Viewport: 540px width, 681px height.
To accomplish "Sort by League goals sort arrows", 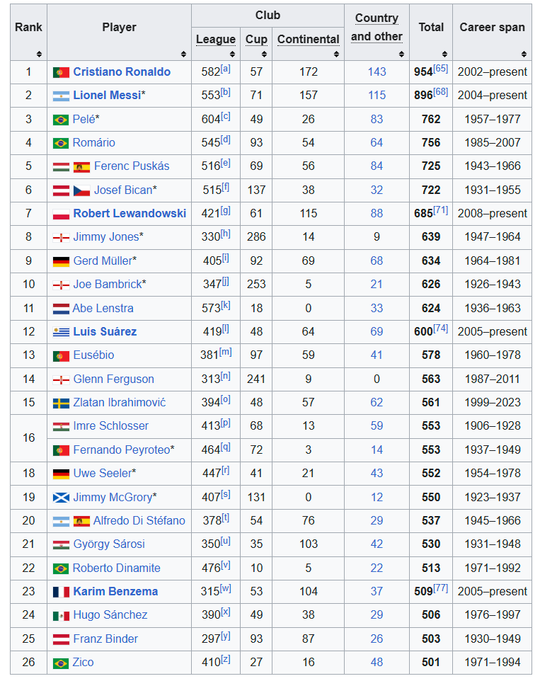I will 232,55.
